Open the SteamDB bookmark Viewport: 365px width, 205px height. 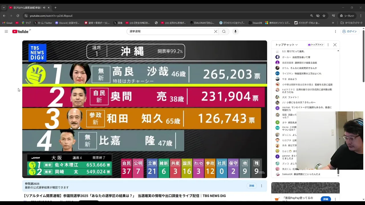coord(255,23)
